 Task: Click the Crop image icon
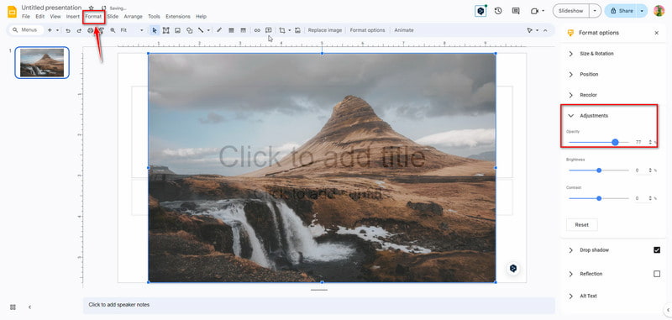click(x=282, y=30)
